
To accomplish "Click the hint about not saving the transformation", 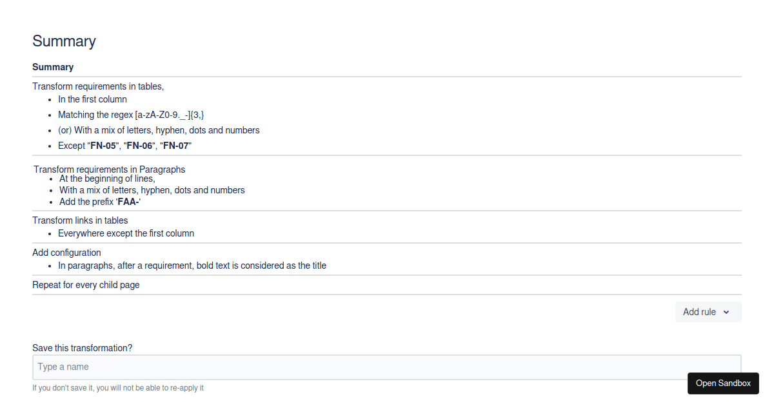I will pos(118,388).
